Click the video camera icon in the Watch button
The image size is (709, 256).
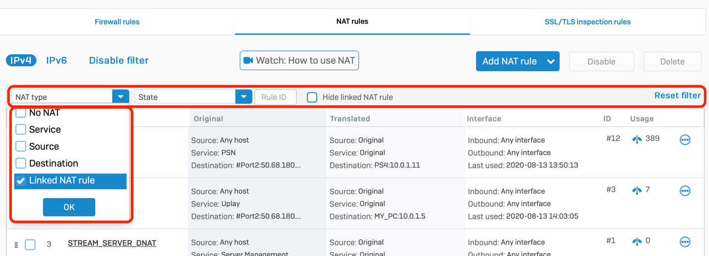248,60
